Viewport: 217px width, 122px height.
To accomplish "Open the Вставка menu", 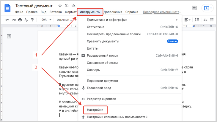I will pos(56,12).
